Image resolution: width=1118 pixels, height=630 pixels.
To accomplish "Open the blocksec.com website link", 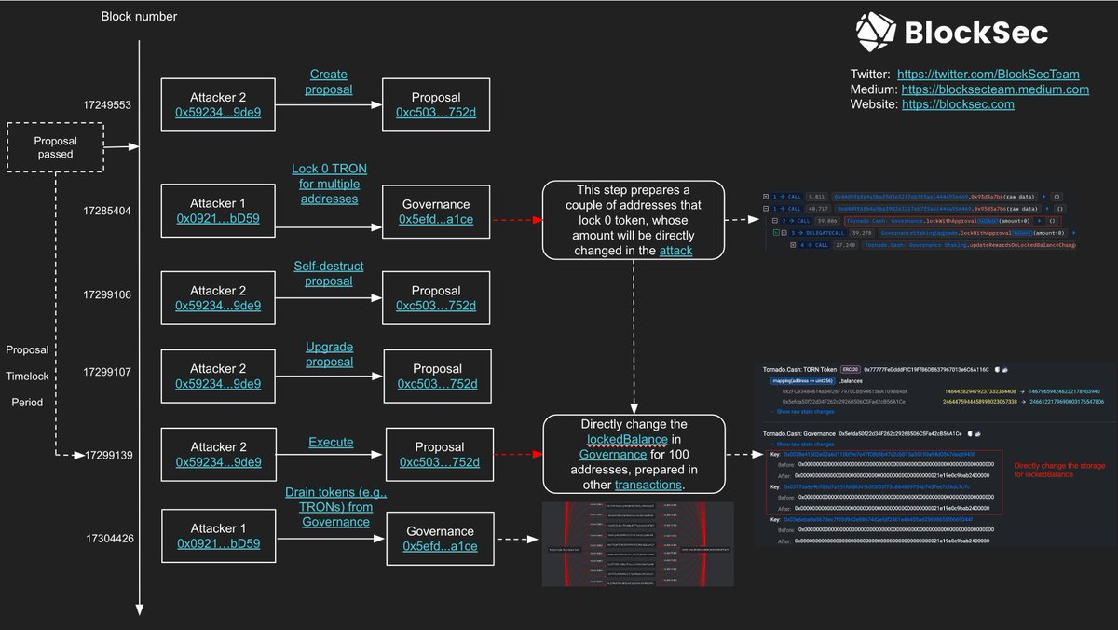I will [958, 104].
